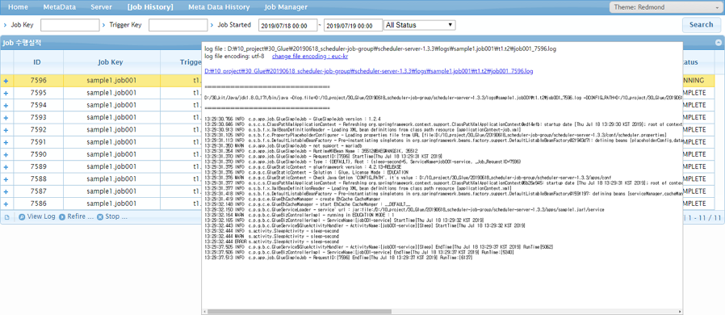Click change file encoding : euc-kr link
725x315 pixels.
[310, 57]
